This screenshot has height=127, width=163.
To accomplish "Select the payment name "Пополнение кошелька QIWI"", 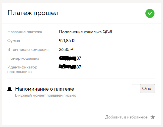I will pyautogui.click(x=85, y=32).
